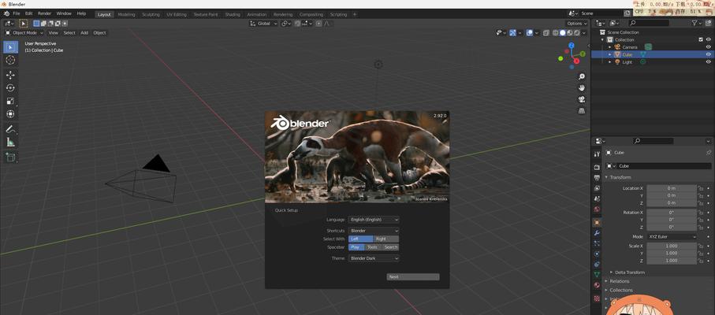The width and height of the screenshot is (715, 315).
Task: Open the Physics properties tab
Action: [597, 254]
